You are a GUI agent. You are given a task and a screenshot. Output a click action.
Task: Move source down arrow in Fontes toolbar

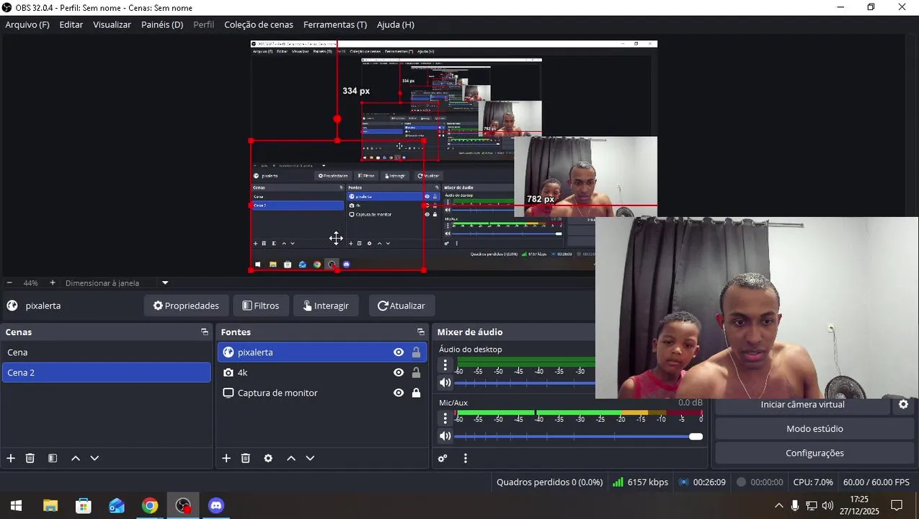310,458
